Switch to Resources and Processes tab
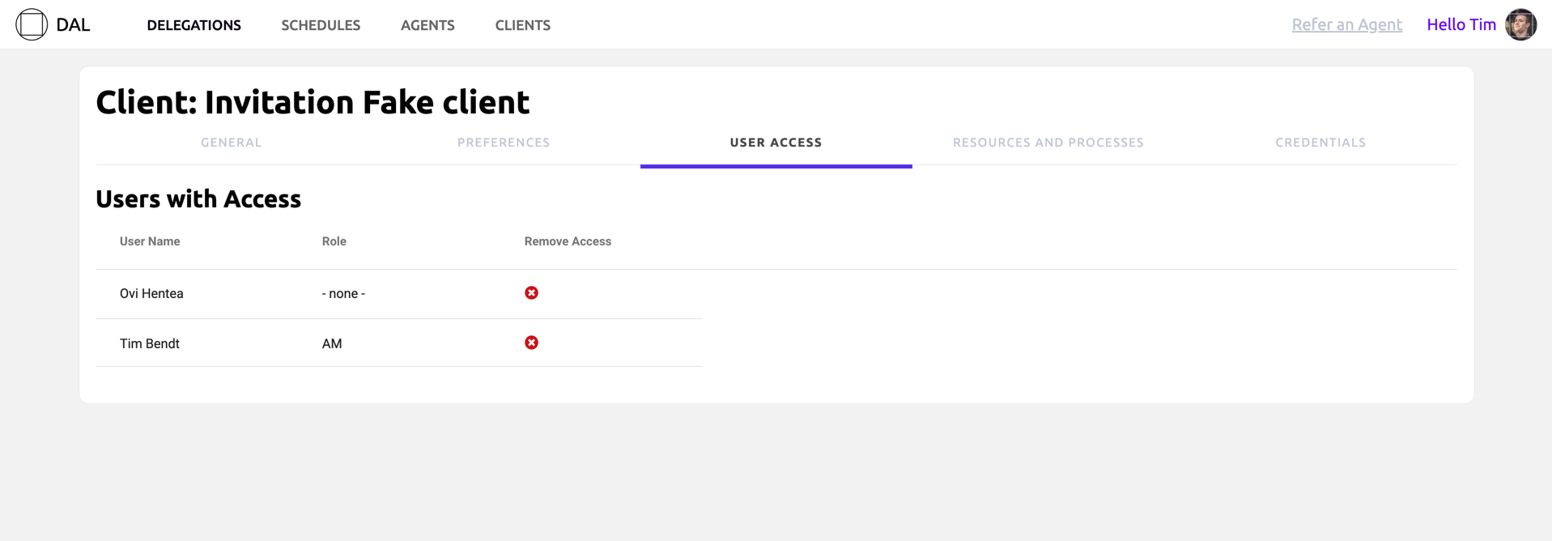This screenshot has height=541, width=1552. [1048, 143]
